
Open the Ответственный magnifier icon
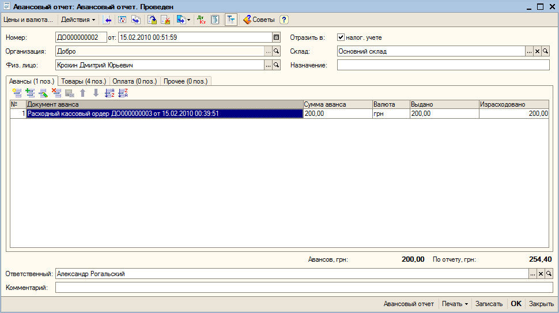(x=549, y=274)
